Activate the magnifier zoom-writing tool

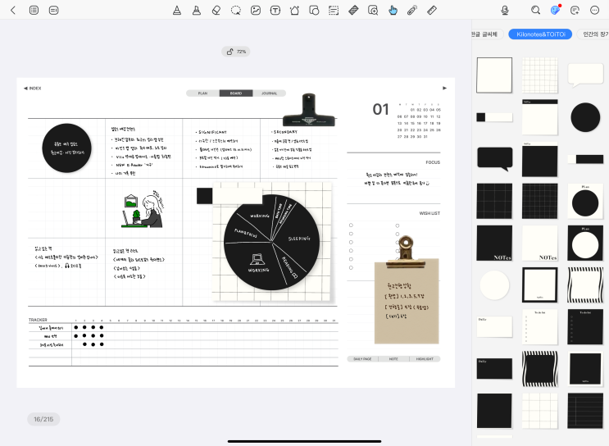[373, 11]
